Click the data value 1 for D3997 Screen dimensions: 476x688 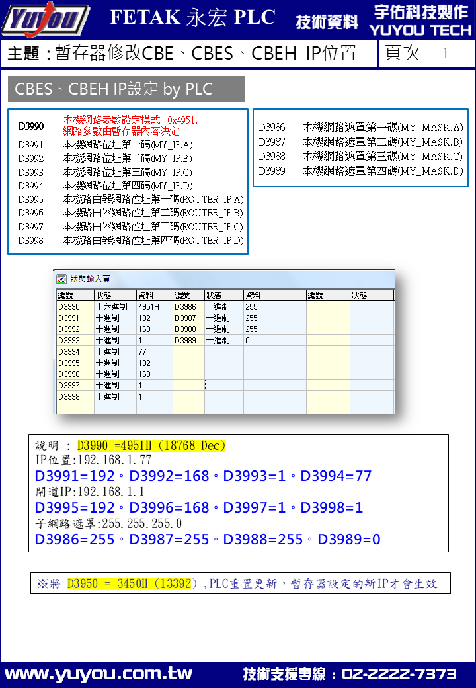[x=154, y=385]
